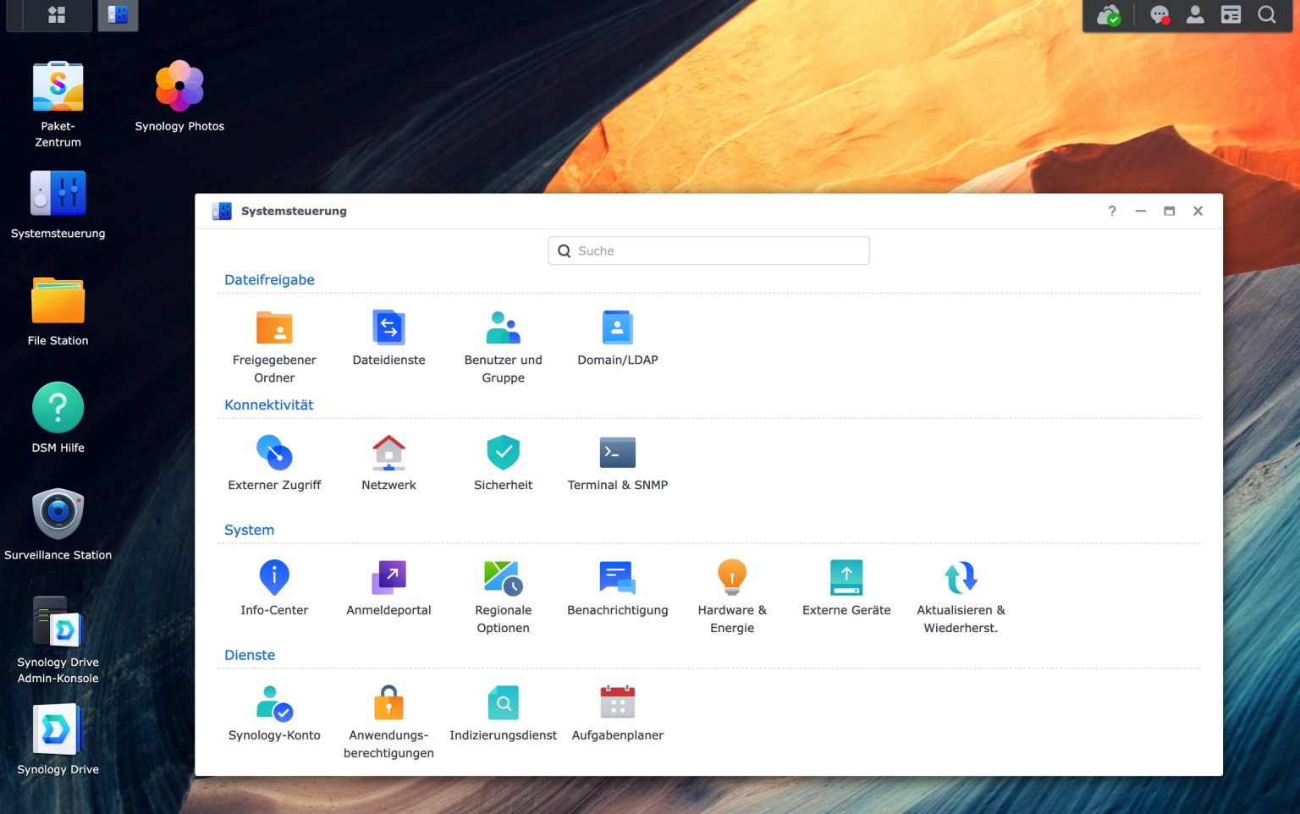
Task: Open cloud sync status icon
Action: point(1109,15)
